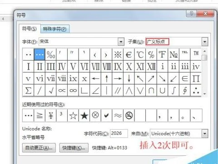The image size is (218, 164).
Task: Select the integral ∫ symbol
Action: click(x=173, y=90)
